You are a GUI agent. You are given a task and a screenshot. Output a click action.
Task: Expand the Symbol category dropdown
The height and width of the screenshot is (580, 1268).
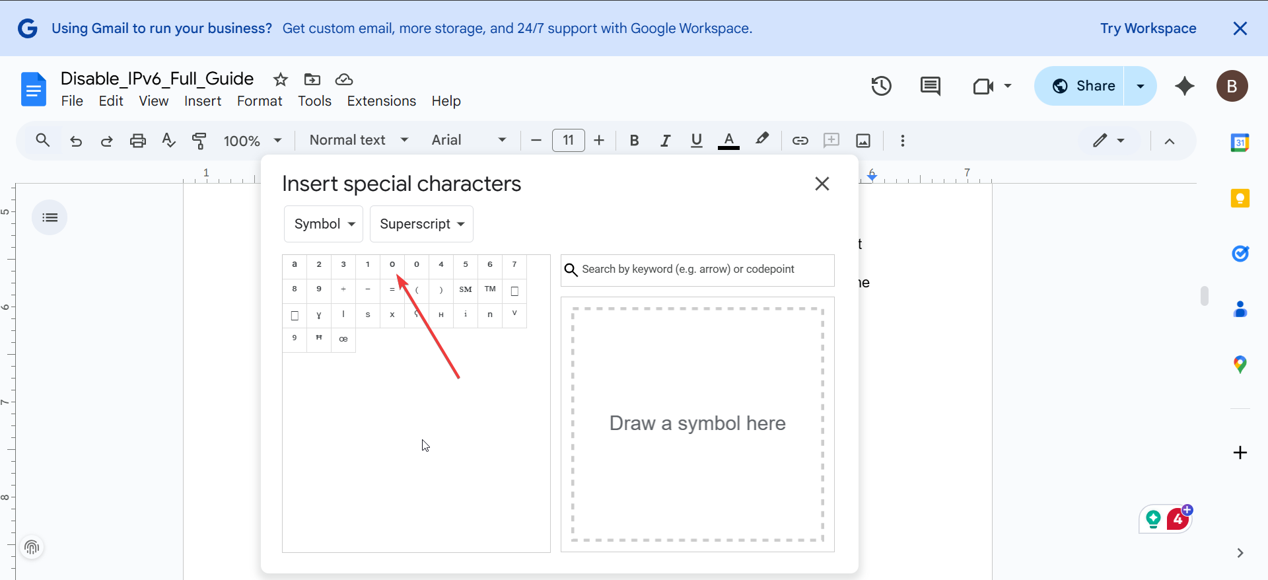click(x=324, y=224)
